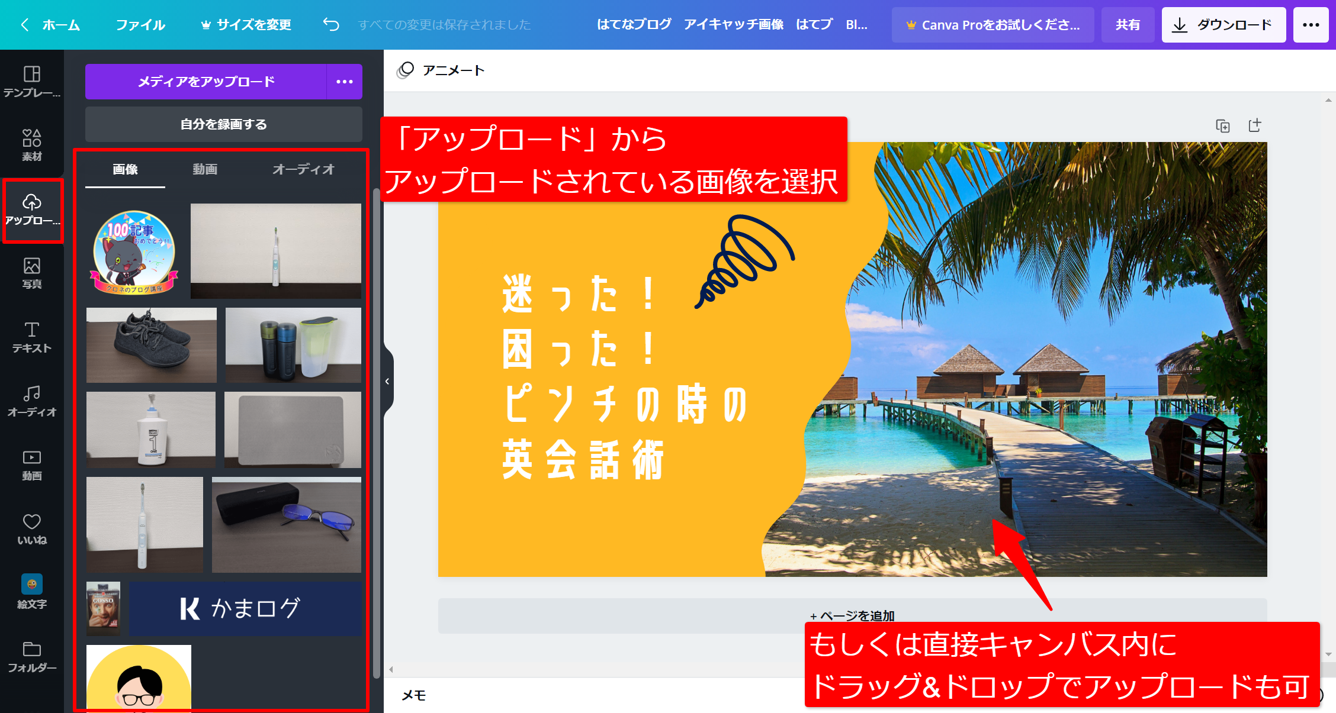Open the テンプレート sidebar panel
This screenshot has height=713, width=1336.
point(32,82)
